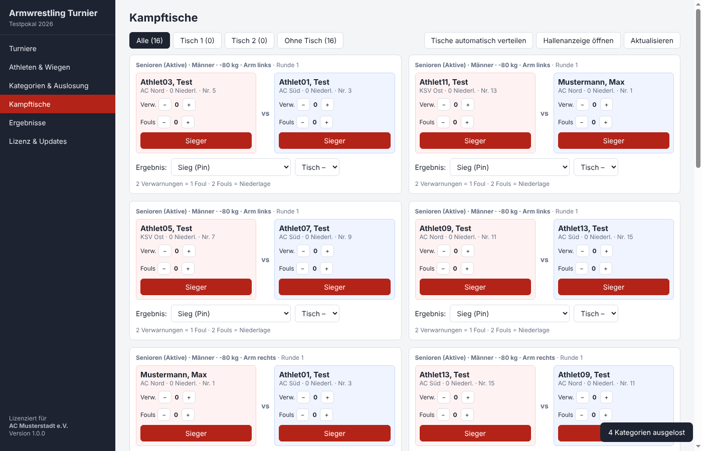Click Tische automatisch verteilen

[478, 41]
